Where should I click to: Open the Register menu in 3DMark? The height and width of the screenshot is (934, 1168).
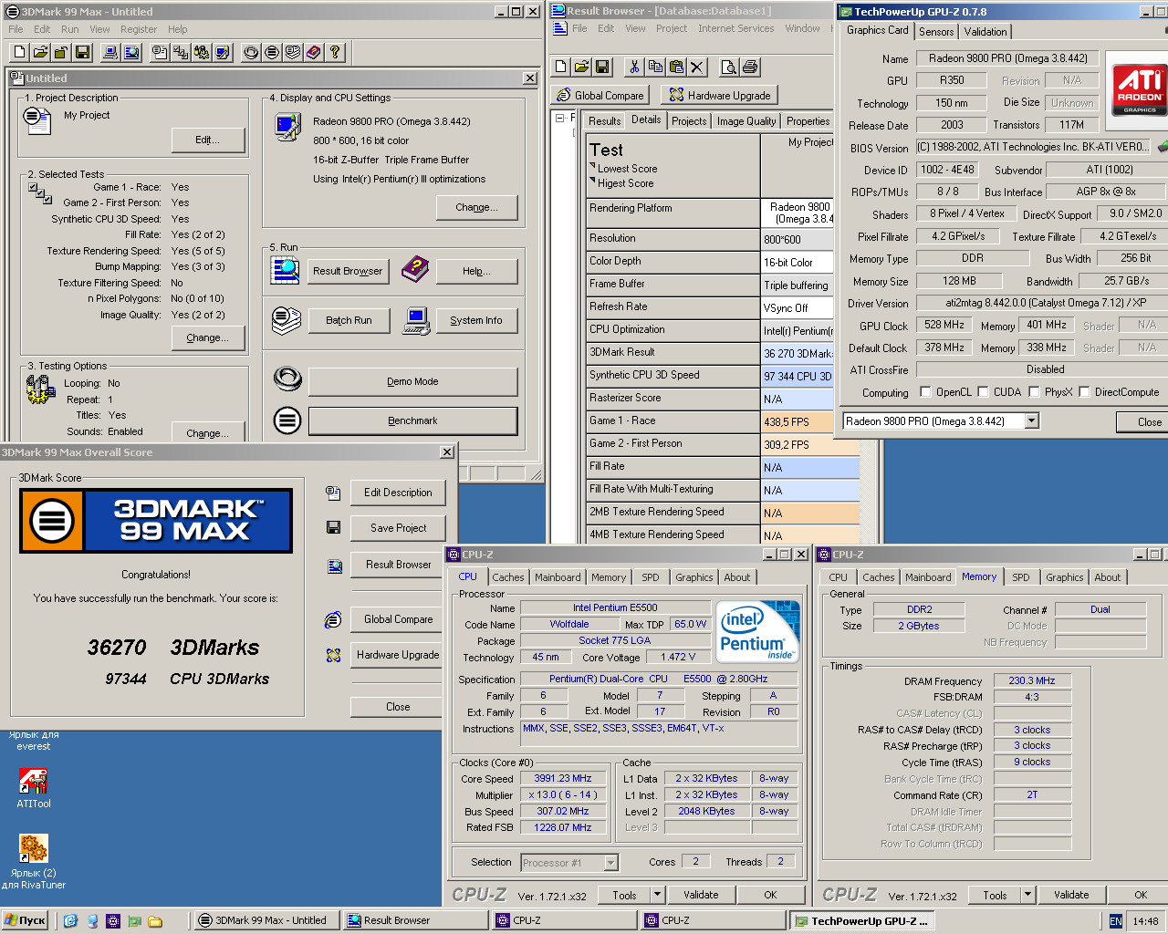139,29
